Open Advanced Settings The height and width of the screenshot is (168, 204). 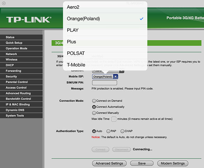(x=109, y=163)
